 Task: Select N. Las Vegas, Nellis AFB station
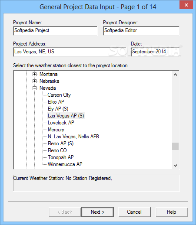[x=73, y=137]
